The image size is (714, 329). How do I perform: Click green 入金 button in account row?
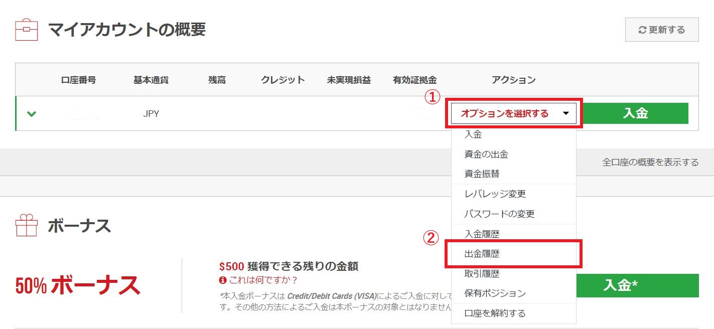(635, 113)
